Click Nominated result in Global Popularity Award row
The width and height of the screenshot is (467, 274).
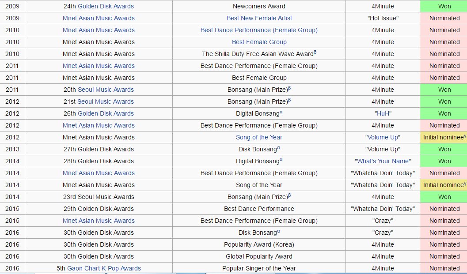tap(444, 256)
